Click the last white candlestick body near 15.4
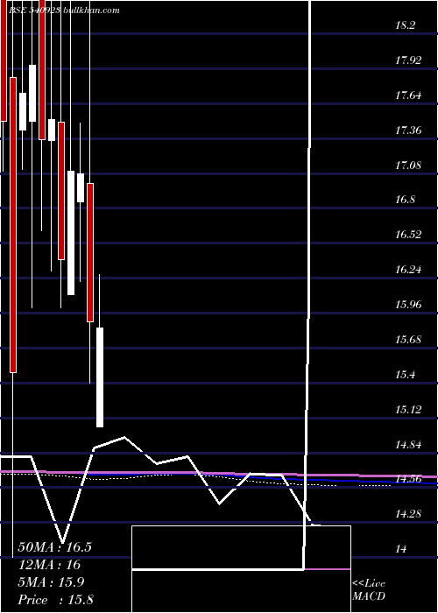The image size is (438, 613). [x=100, y=377]
